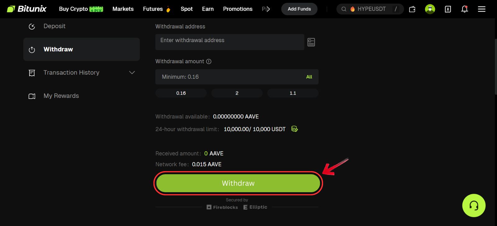Choose the 0.16 quick amount chip
Image resolution: width=497 pixels, height=226 pixels.
pos(181,93)
